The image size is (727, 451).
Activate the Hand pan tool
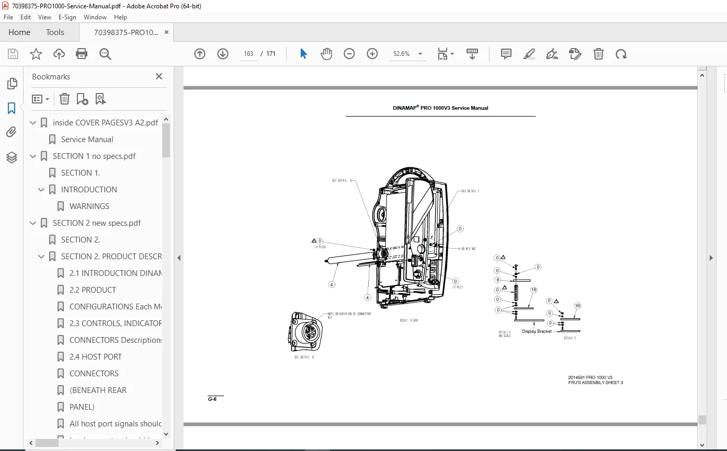pos(326,54)
